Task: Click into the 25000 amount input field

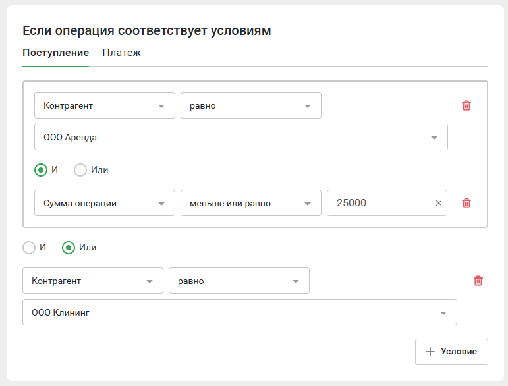Action: click(x=379, y=203)
